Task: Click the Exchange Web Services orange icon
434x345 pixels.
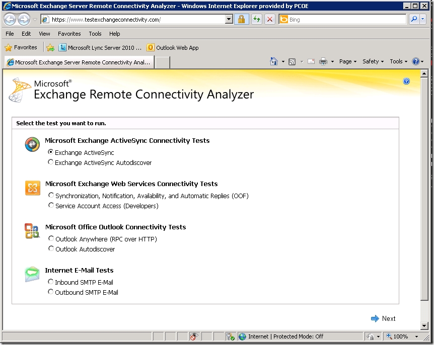Action: point(32,188)
